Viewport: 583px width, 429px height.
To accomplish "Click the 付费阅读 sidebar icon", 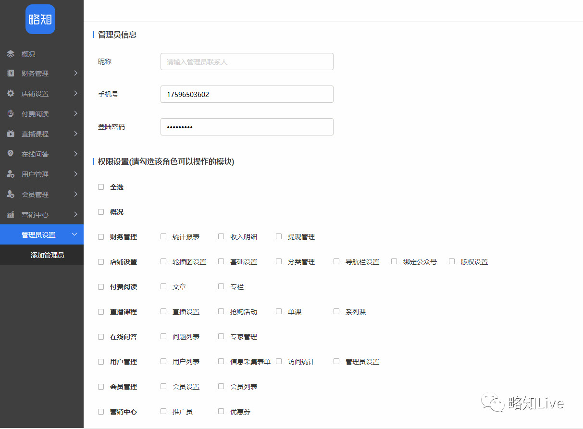I will pos(11,113).
